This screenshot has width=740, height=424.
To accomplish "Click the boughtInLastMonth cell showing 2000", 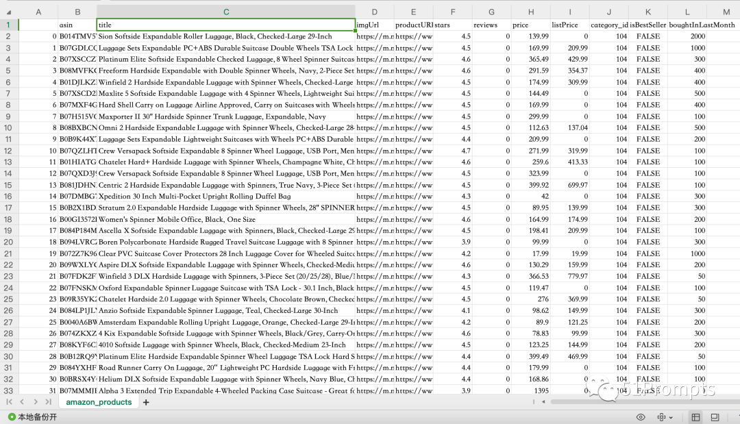I will click(x=687, y=36).
